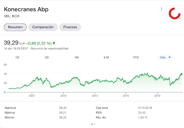Viewport: 184px width, 128px height.
Task: Click the Cap burs label
Action: [102, 108]
